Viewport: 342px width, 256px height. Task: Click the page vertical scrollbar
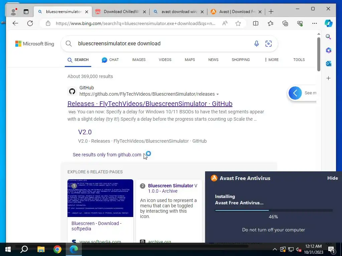319,54
